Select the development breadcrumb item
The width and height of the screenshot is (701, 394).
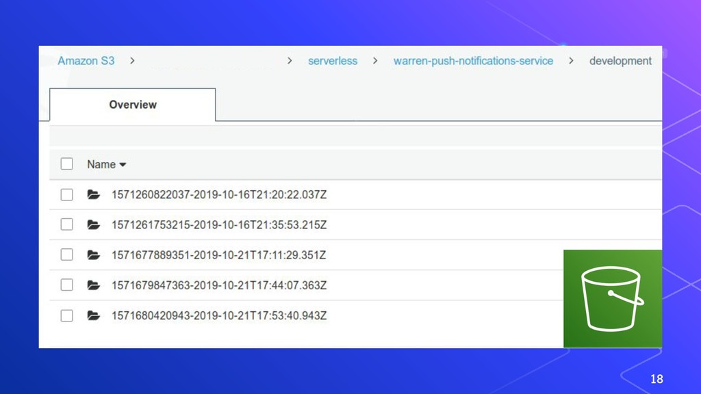[x=620, y=61]
